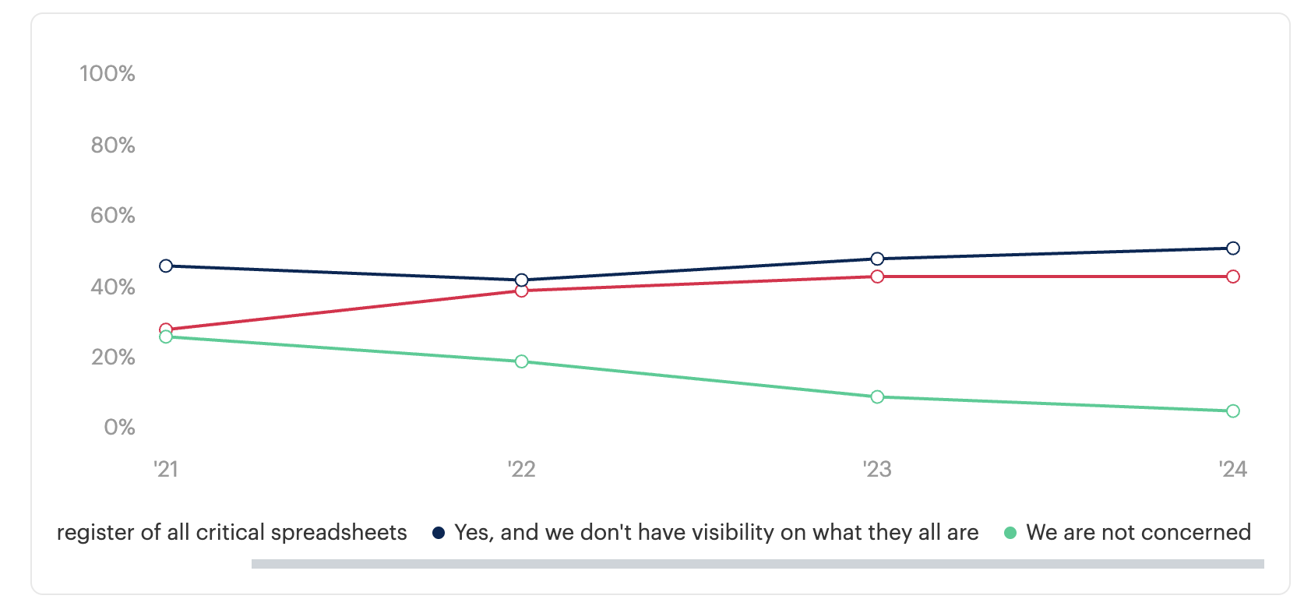Select the green data point at '22

click(522, 361)
